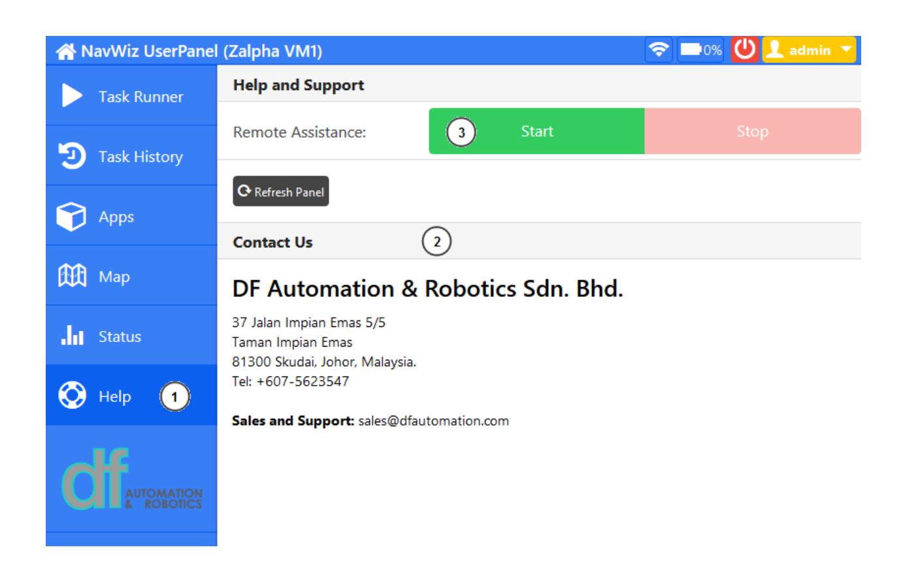
Task: Click the Wi-Fi status icon
Action: coord(659,50)
